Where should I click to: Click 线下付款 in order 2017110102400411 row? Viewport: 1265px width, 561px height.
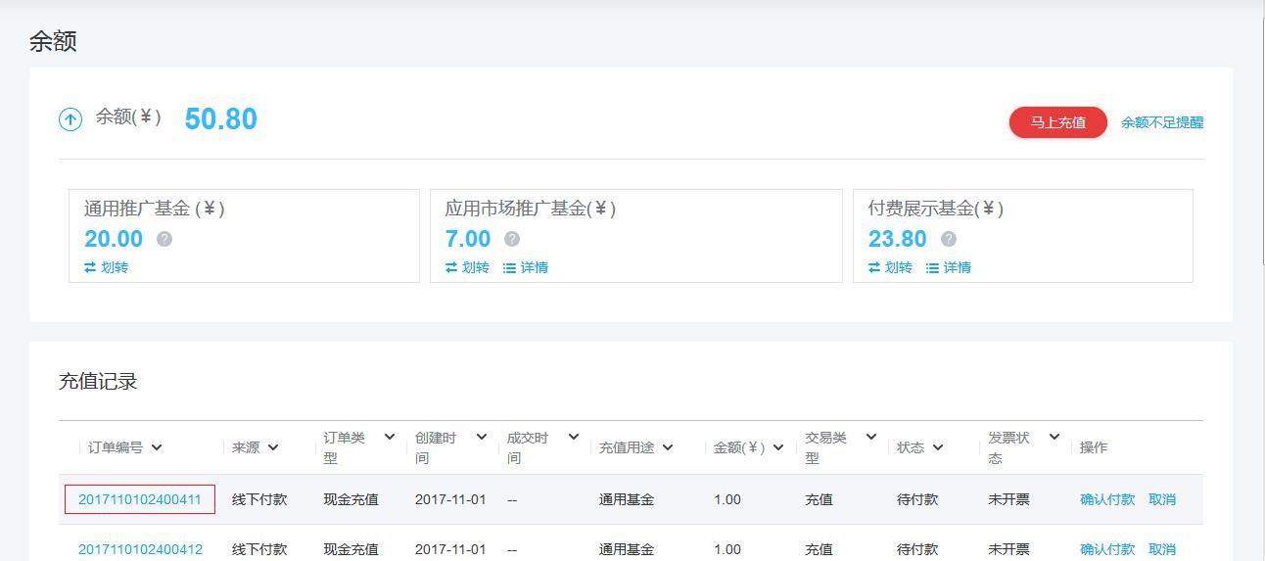point(259,499)
